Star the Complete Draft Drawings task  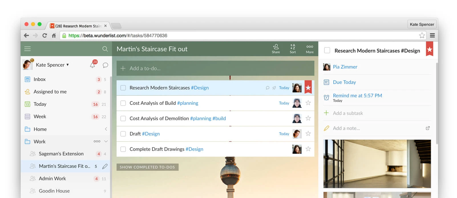point(308,149)
